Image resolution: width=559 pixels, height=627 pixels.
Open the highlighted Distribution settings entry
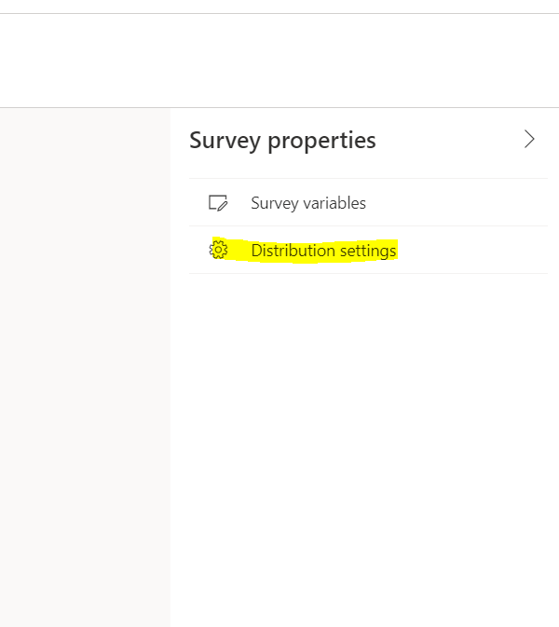[322, 251]
